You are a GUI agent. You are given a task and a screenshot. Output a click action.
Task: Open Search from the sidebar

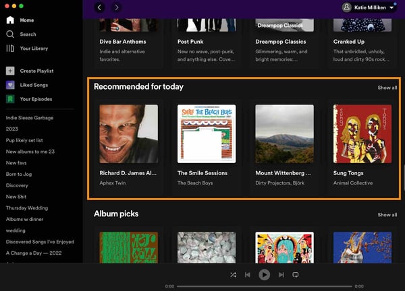coord(10,34)
